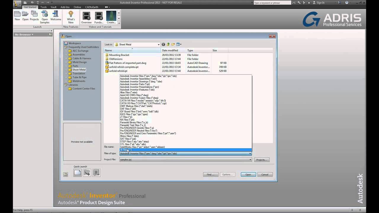Image resolution: width=379 pixels, height=213 pixels.
Task: Select the Sheet Metal tree folder
Action: (79, 70)
